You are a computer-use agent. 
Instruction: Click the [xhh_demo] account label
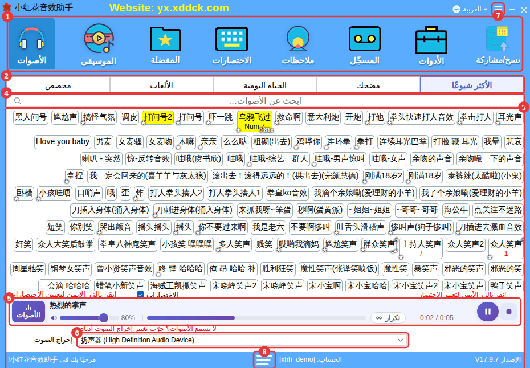pos(297,359)
